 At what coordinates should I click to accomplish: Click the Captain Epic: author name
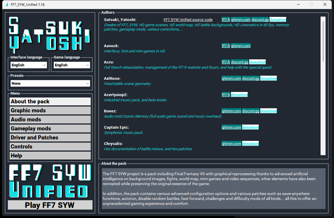click(116, 127)
